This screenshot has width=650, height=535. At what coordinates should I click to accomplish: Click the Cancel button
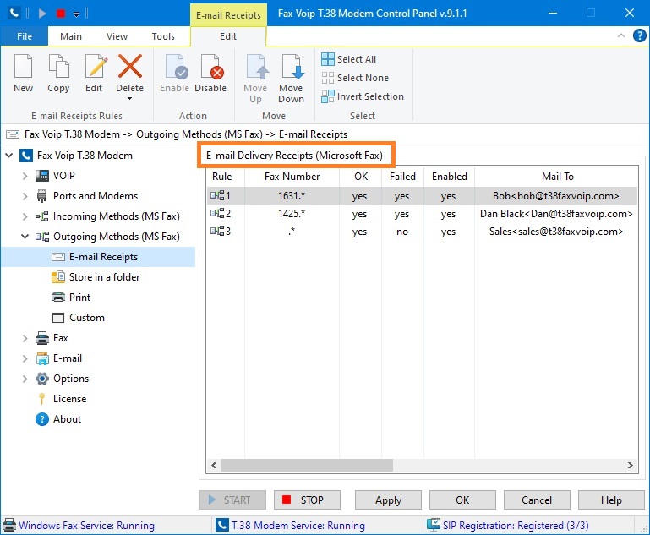[x=537, y=500]
